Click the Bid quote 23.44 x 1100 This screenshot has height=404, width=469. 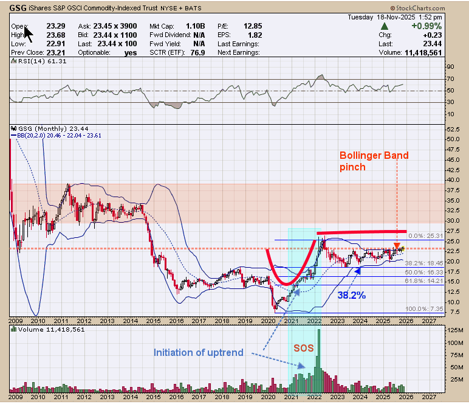(115, 35)
